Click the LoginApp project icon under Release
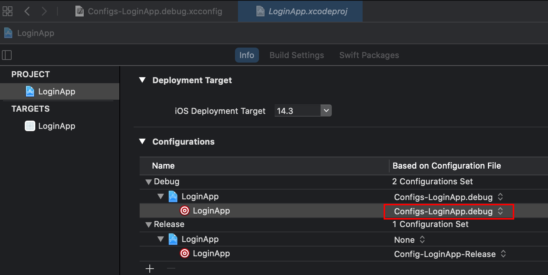 [173, 239]
